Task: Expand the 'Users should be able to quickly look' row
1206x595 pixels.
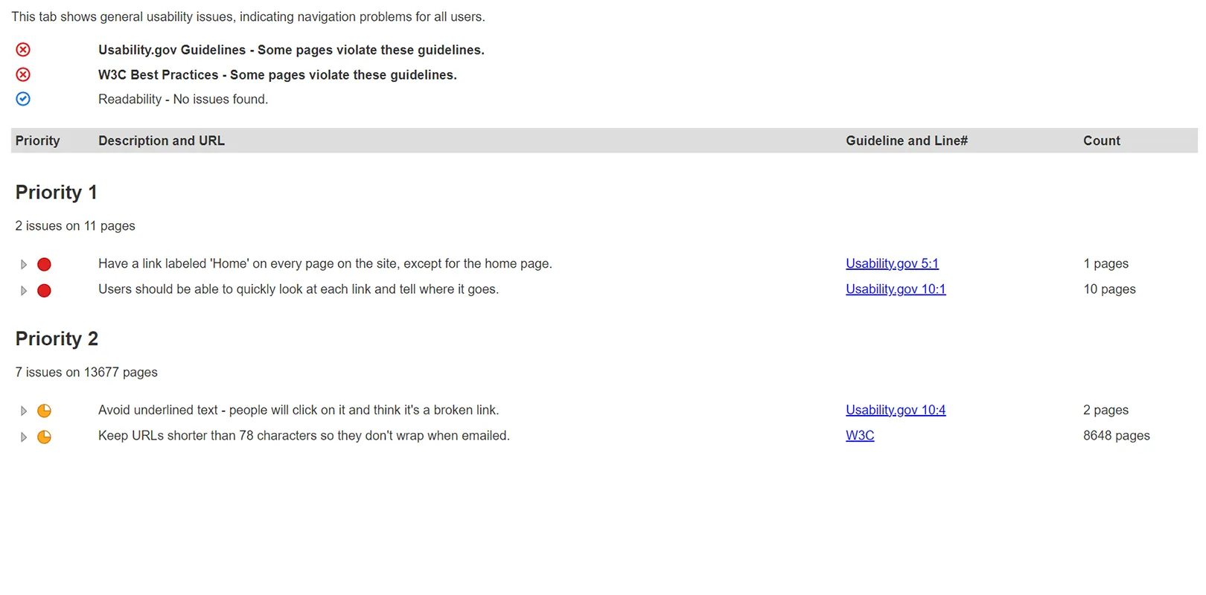Action: (x=24, y=291)
